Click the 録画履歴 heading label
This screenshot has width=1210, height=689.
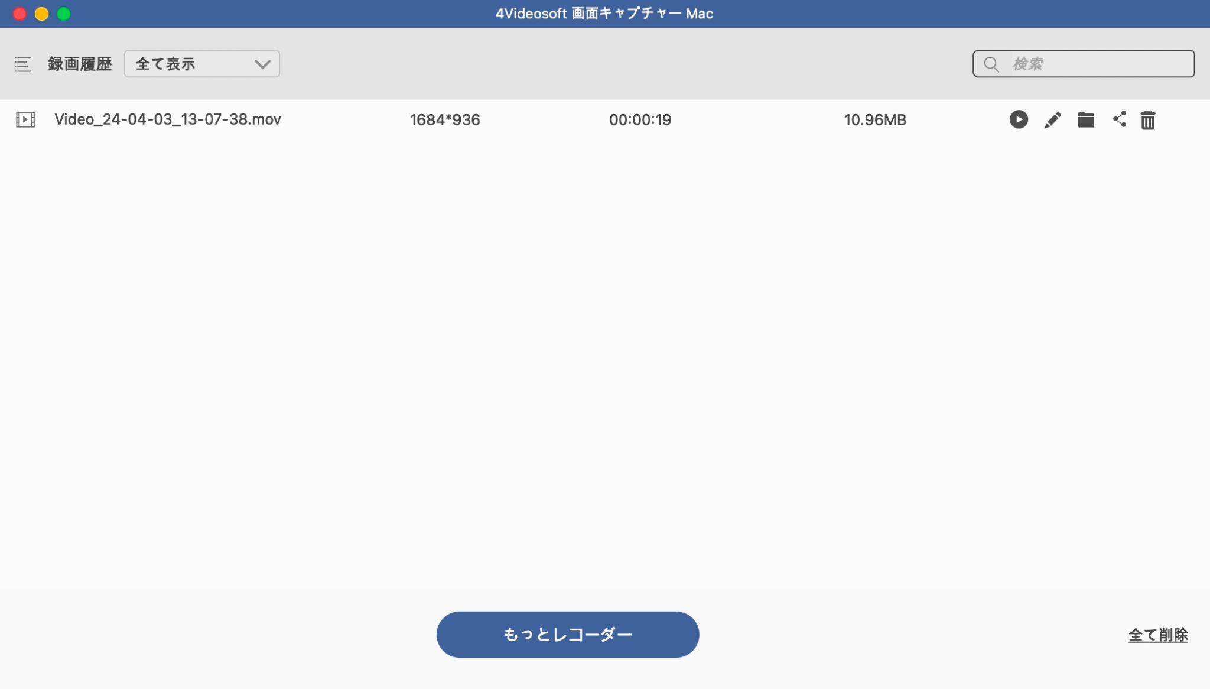click(80, 64)
